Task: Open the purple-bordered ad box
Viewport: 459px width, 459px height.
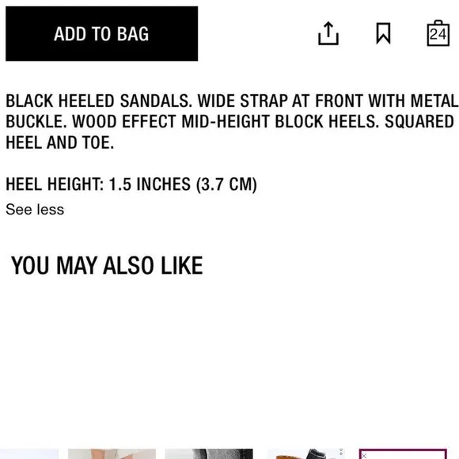Action: 403,454
